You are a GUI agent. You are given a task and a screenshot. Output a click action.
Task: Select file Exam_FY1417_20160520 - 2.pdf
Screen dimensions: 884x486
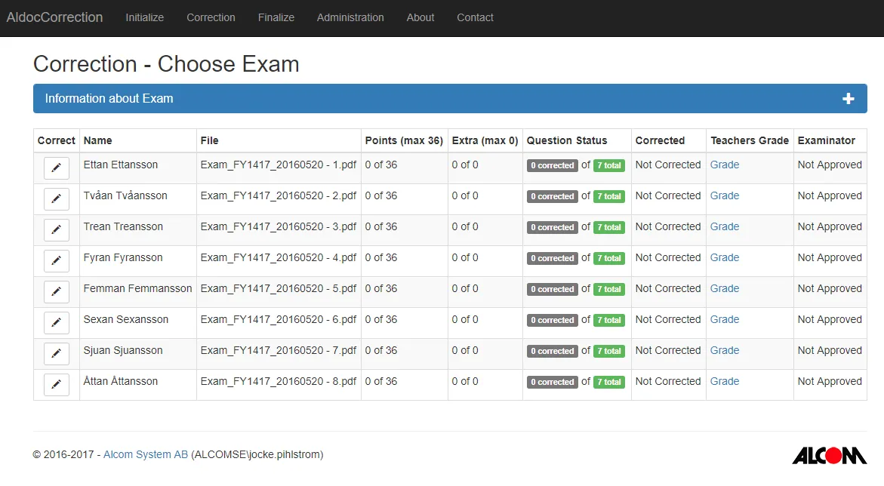click(279, 195)
